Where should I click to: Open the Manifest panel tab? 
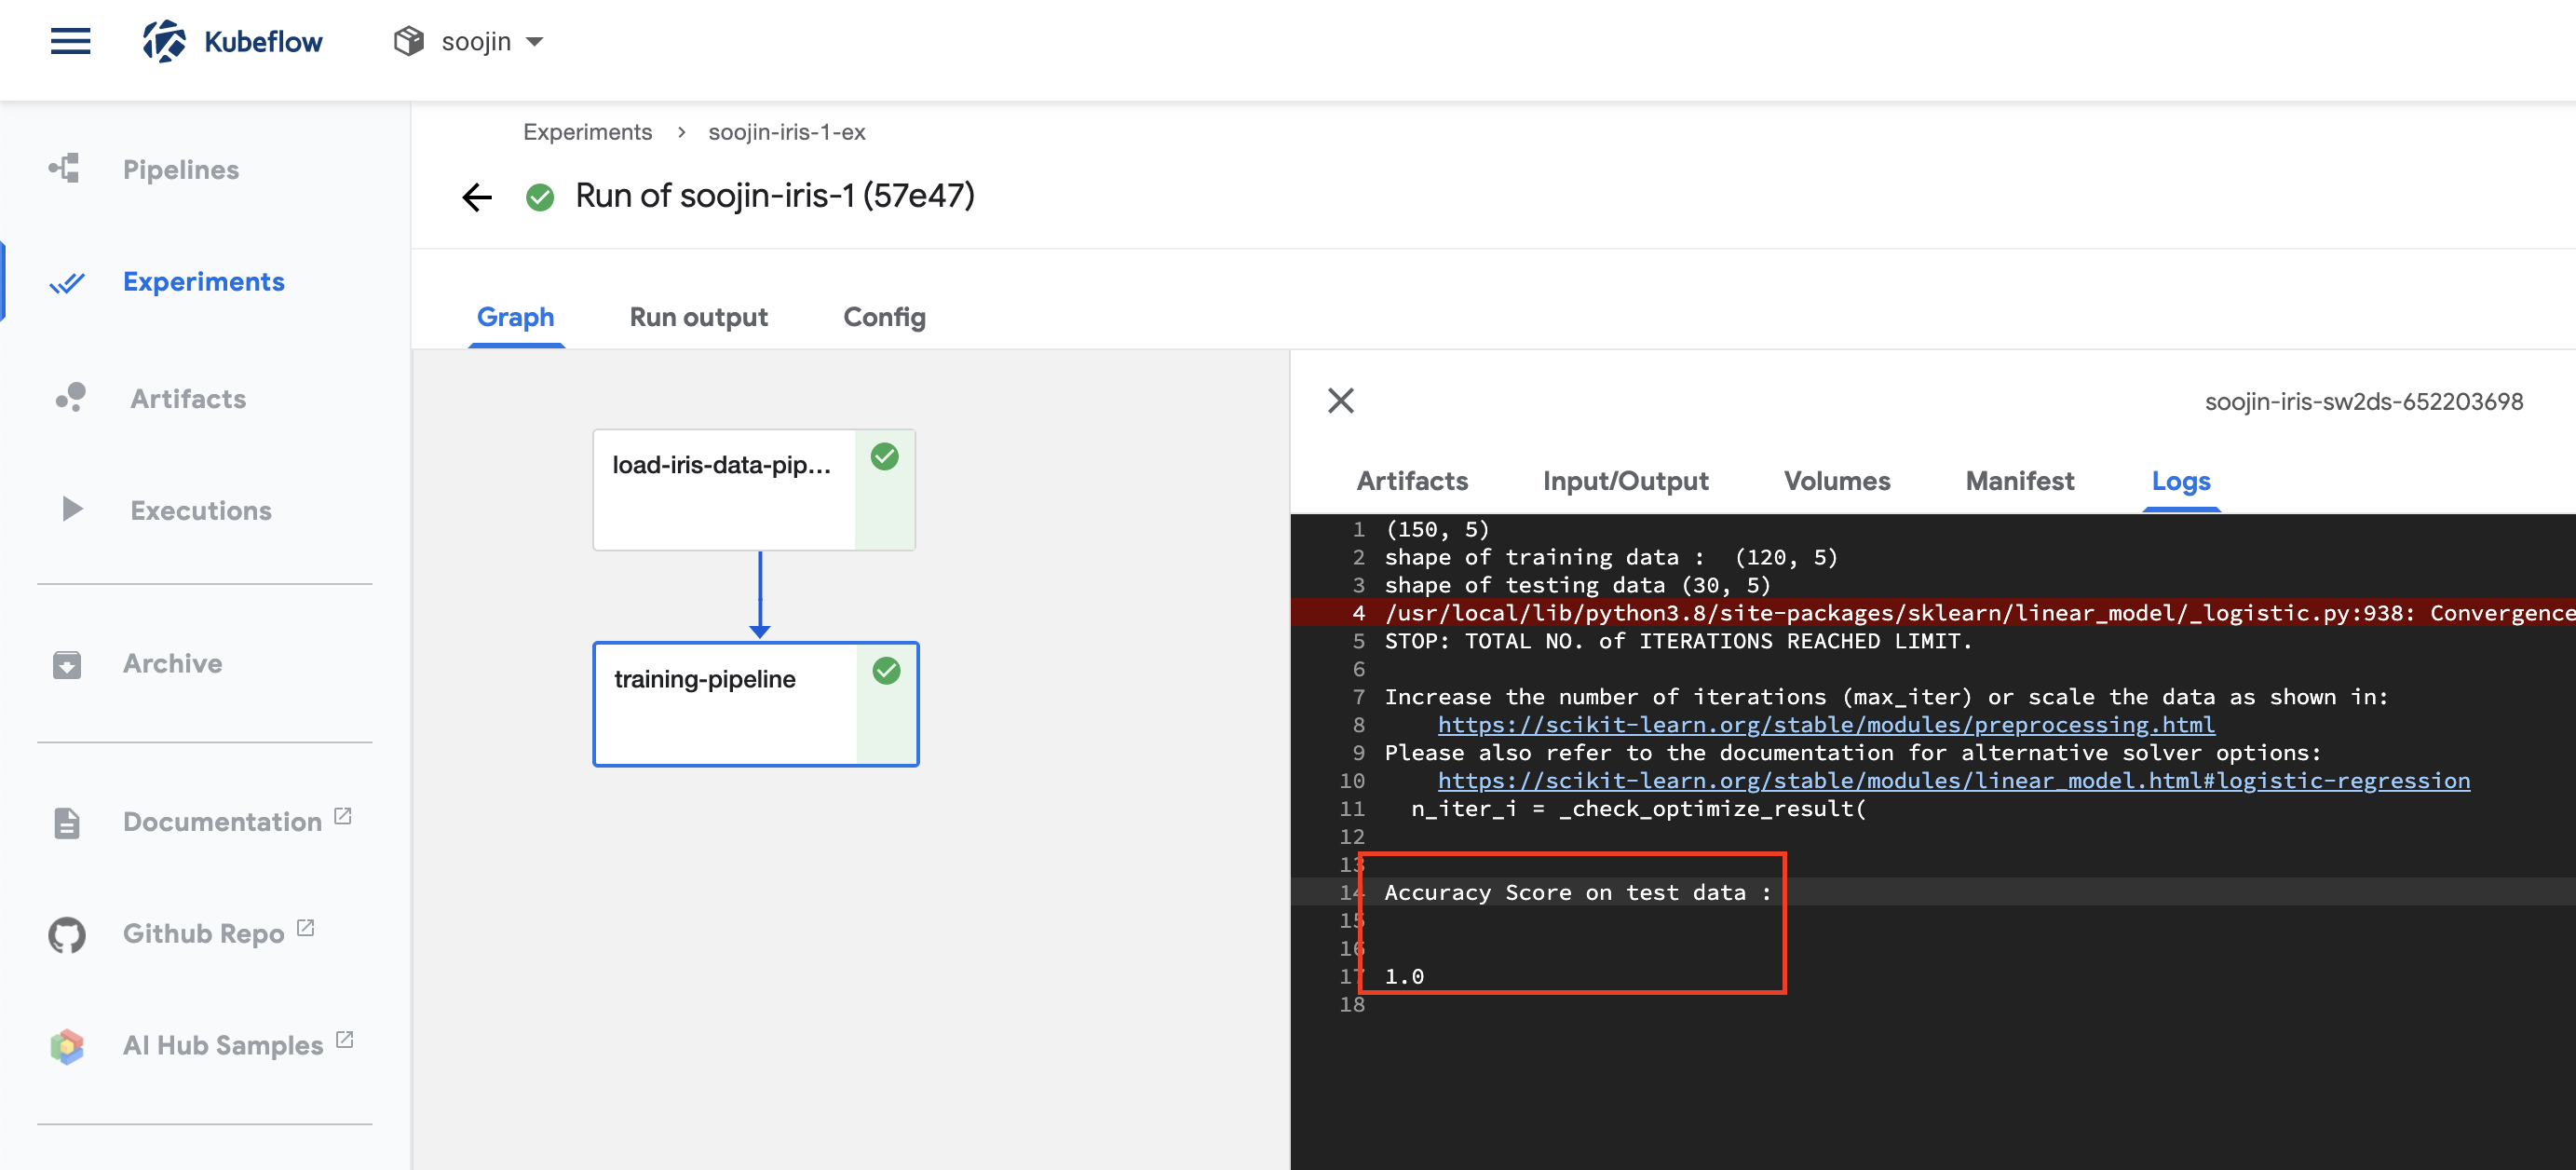2019,481
